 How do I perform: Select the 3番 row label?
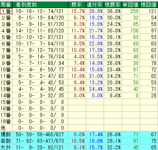(6, 24)
